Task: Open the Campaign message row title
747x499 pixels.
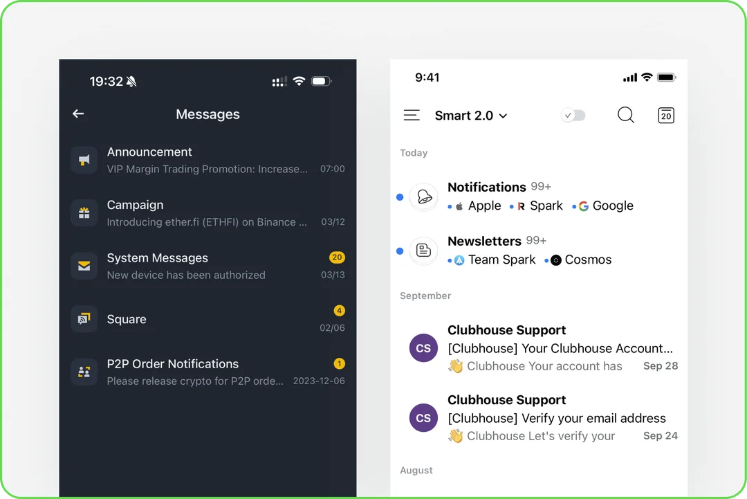Action: [x=135, y=205]
